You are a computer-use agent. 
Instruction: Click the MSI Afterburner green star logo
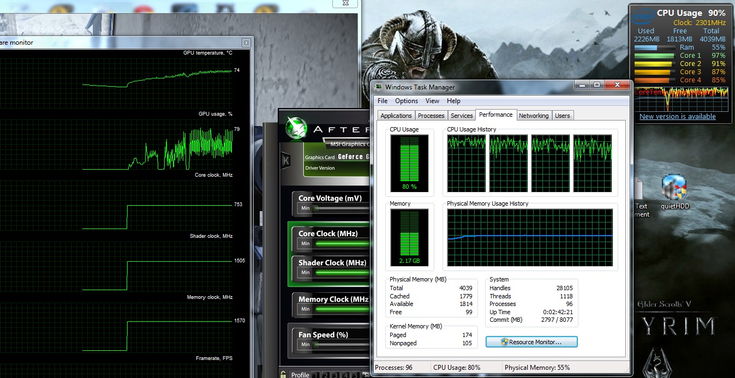coord(297,127)
